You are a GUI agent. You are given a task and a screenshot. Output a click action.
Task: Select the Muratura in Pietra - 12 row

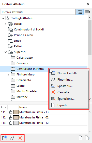[x=44, y=123]
